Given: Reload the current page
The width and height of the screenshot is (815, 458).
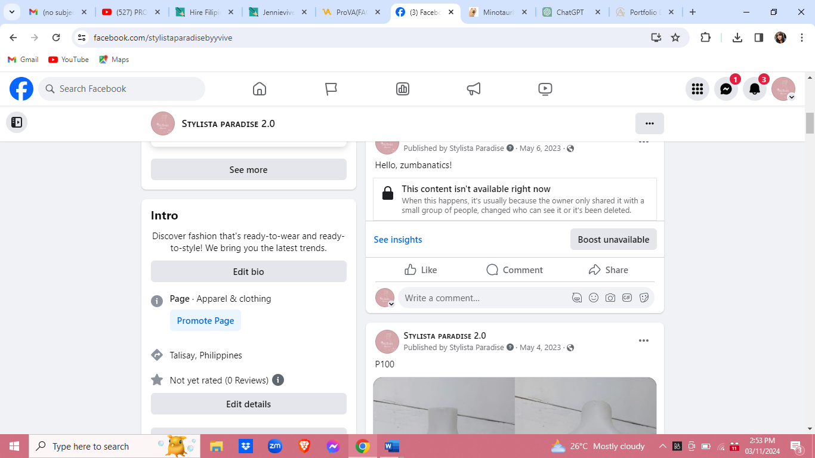Looking at the screenshot, I should click(56, 38).
